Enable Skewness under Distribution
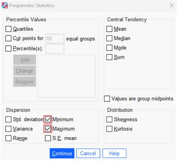 pos(109,119)
